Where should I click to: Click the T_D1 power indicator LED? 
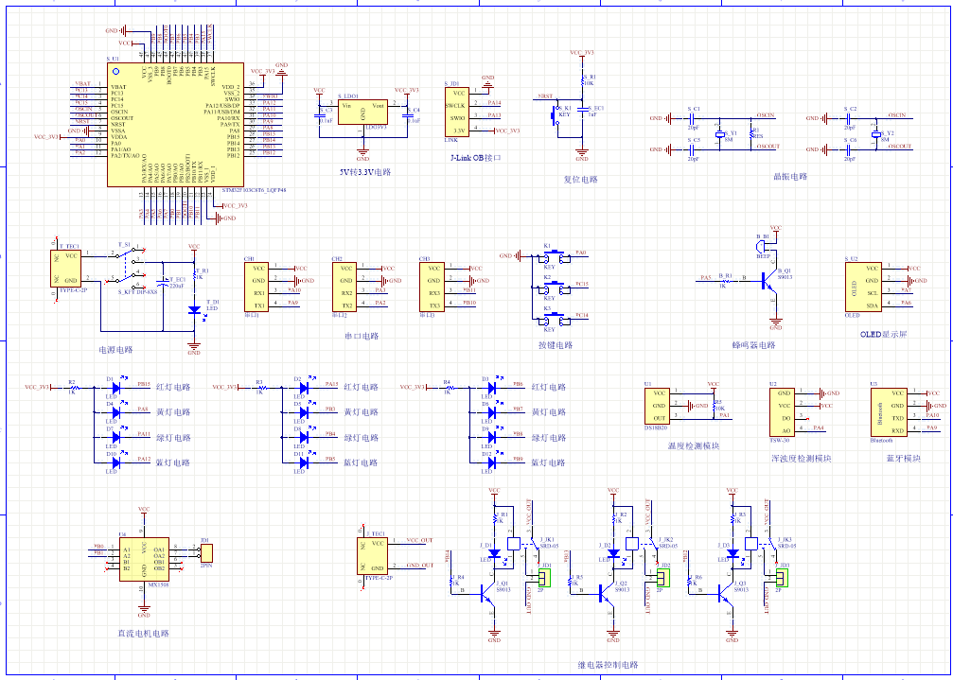194,309
